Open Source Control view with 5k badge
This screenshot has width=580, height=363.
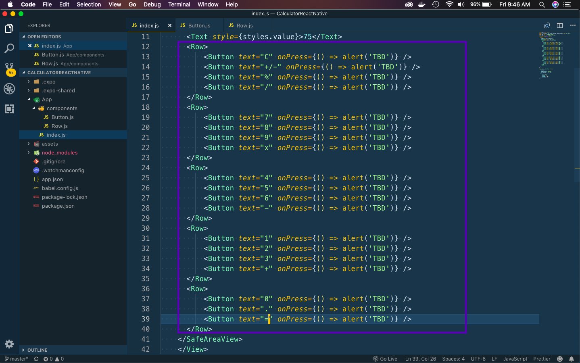point(9,69)
